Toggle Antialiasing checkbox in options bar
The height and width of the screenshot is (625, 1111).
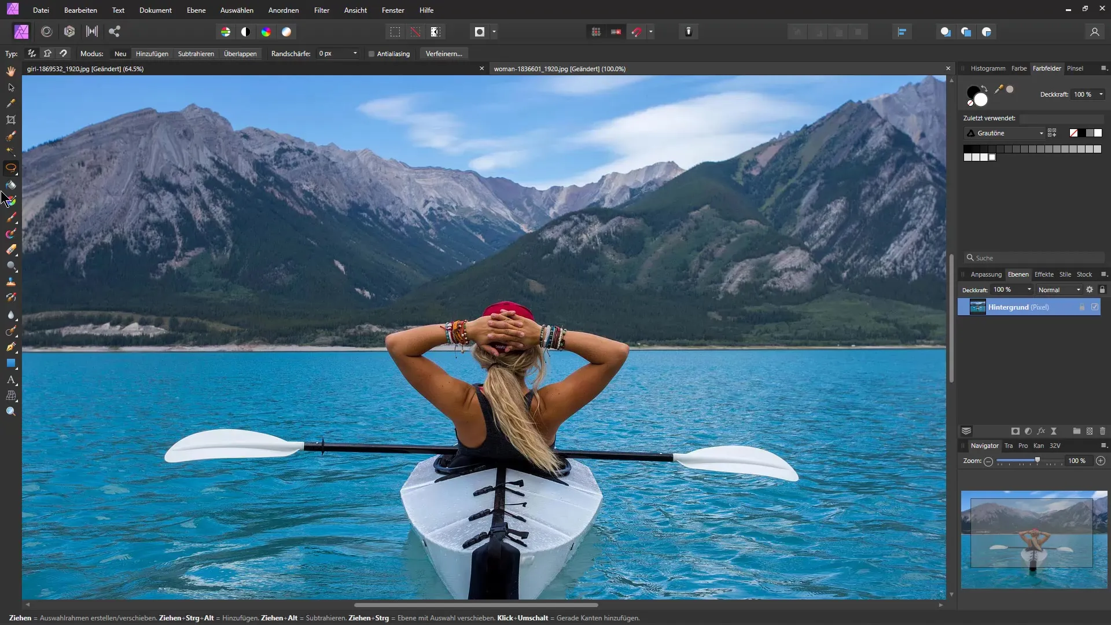tap(370, 53)
